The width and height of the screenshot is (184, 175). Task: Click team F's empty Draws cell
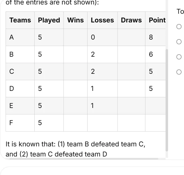coord(131,123)
